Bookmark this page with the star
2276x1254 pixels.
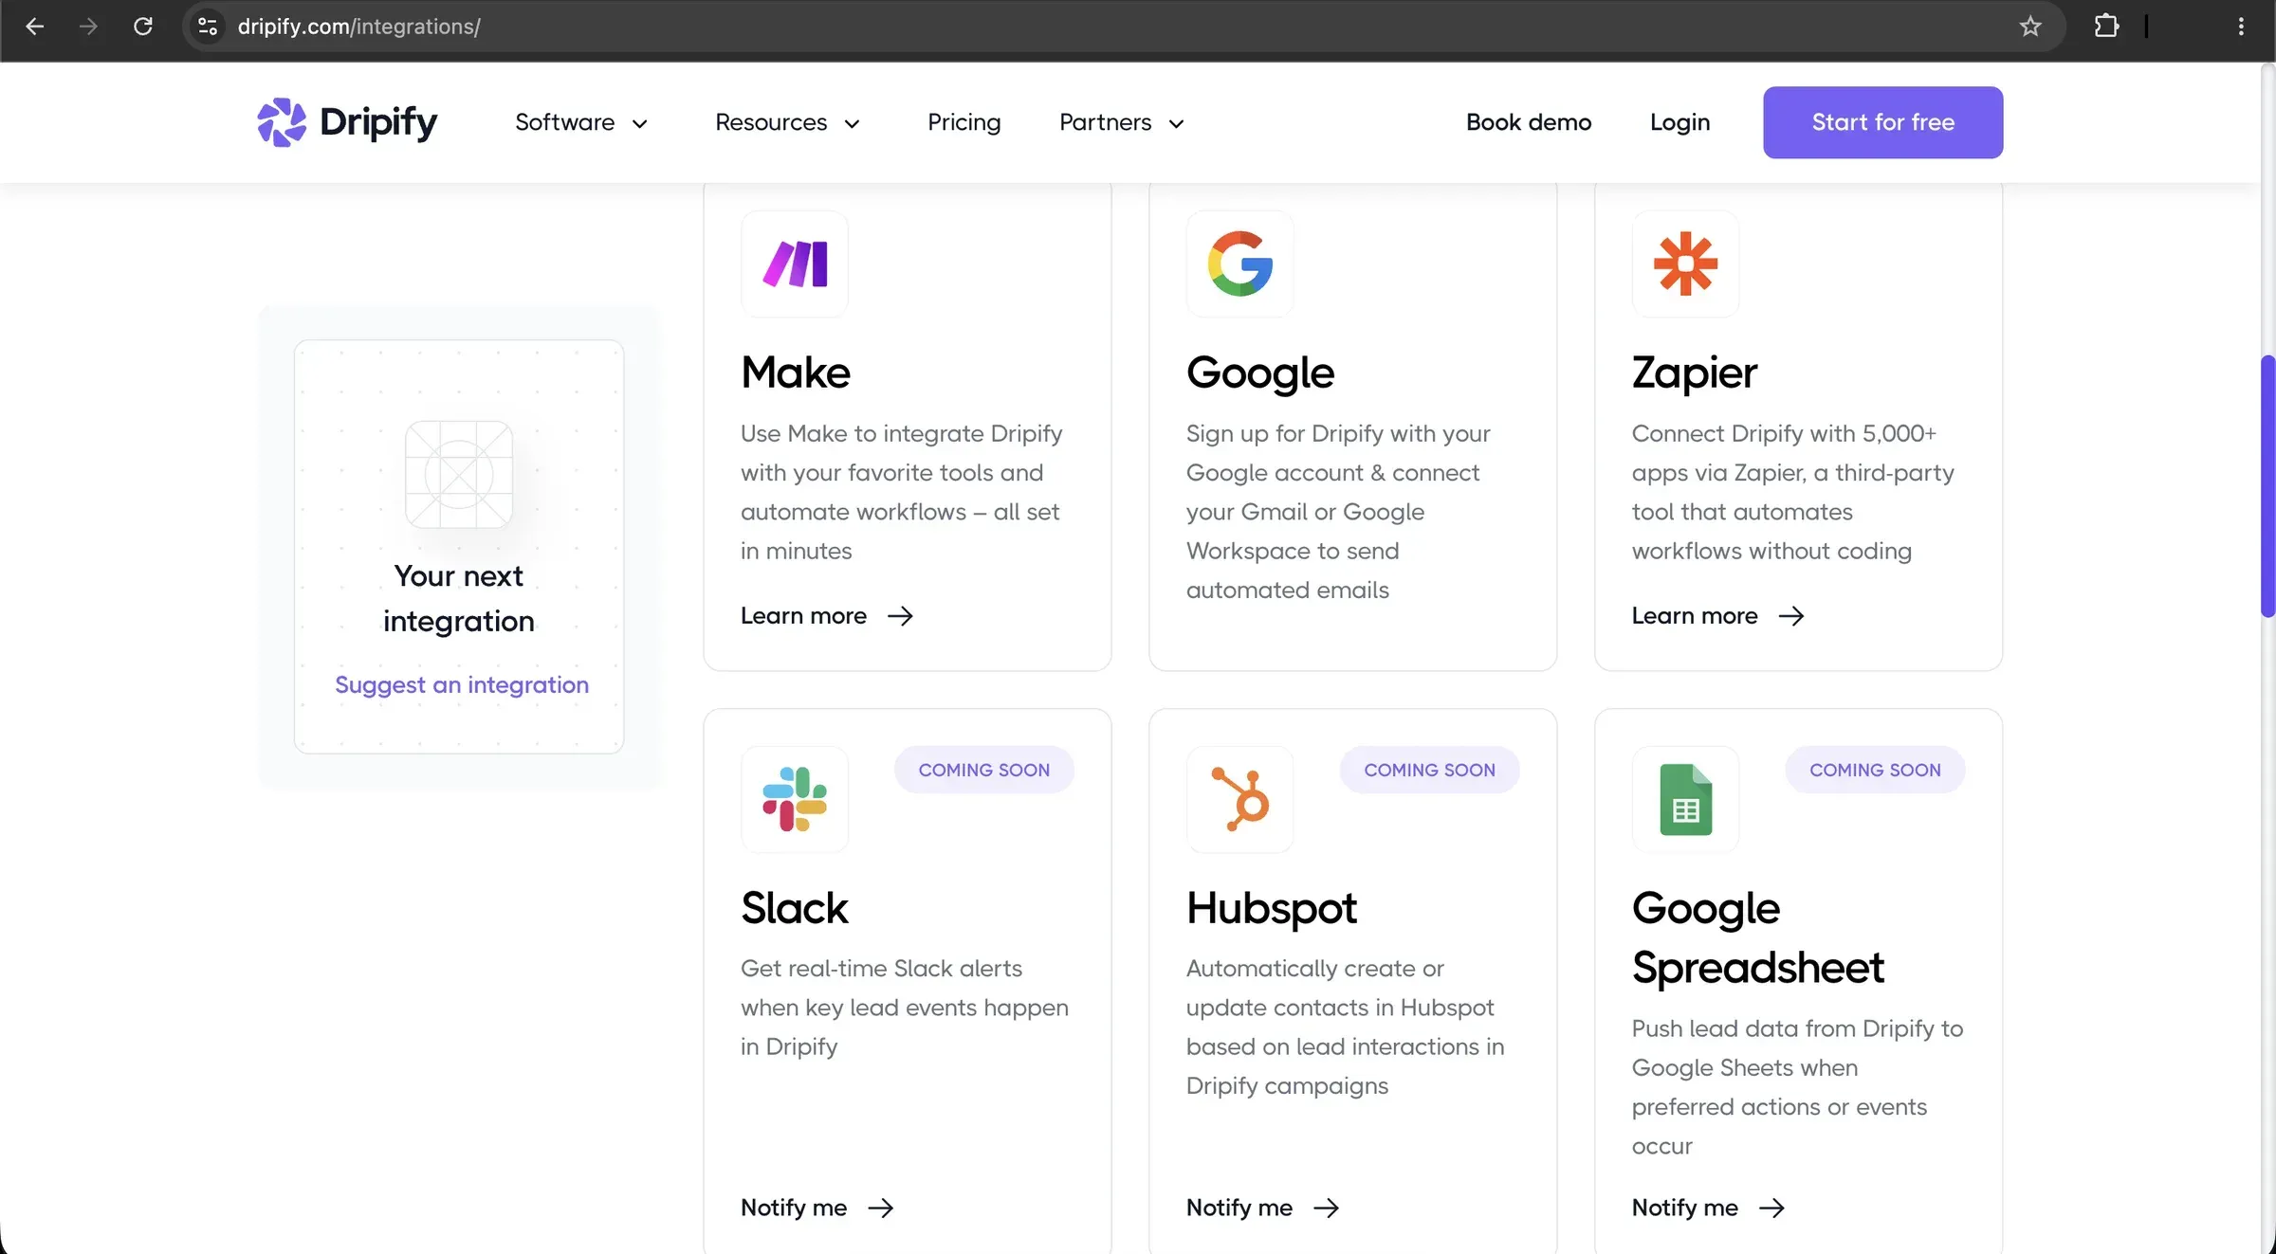pos(2029,27)
